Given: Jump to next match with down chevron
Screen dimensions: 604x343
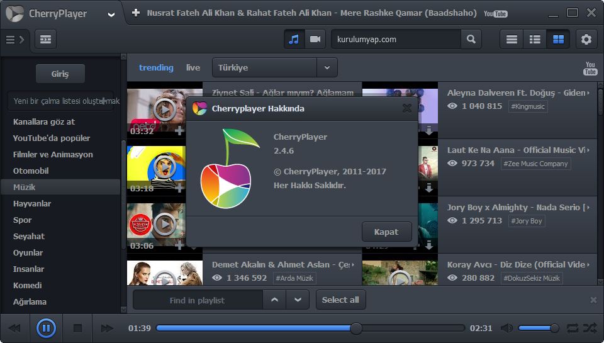Looking at the screenshot, I should pos(298,300).
